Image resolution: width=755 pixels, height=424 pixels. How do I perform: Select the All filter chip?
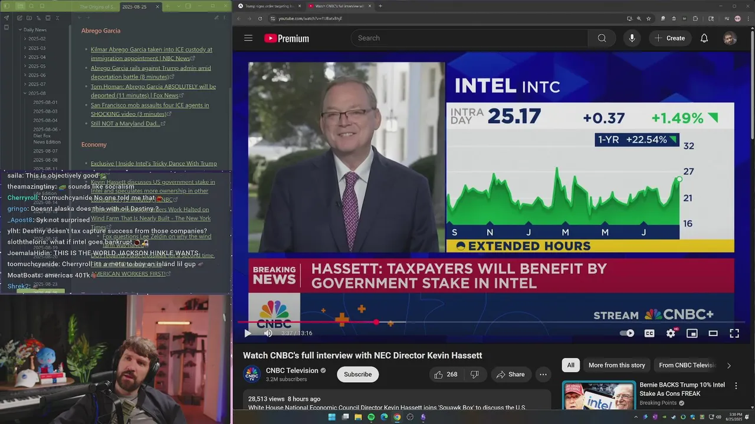(x=570, y=365)
